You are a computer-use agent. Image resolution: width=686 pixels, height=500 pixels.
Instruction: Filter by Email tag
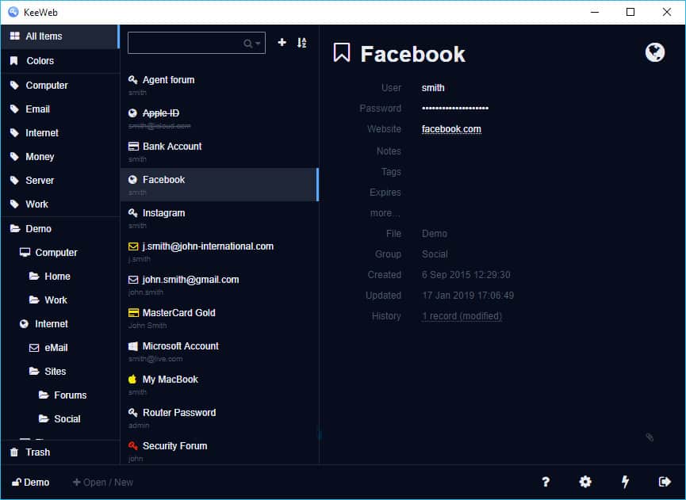pyautogui.click(x=60, y=109)
